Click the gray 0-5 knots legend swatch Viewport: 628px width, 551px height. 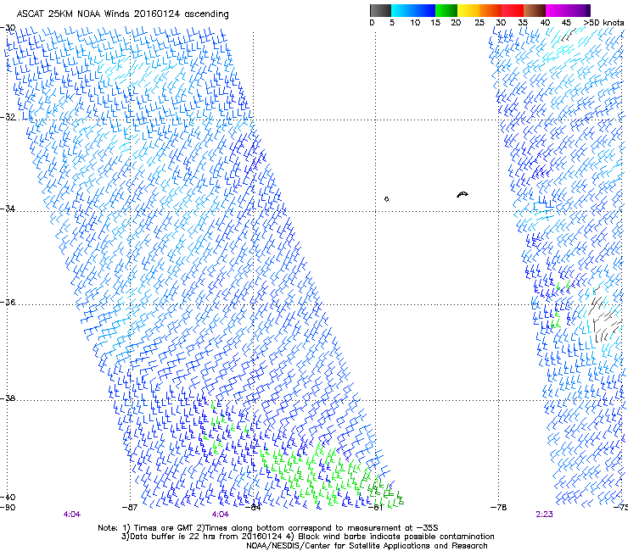coord(380,10)
